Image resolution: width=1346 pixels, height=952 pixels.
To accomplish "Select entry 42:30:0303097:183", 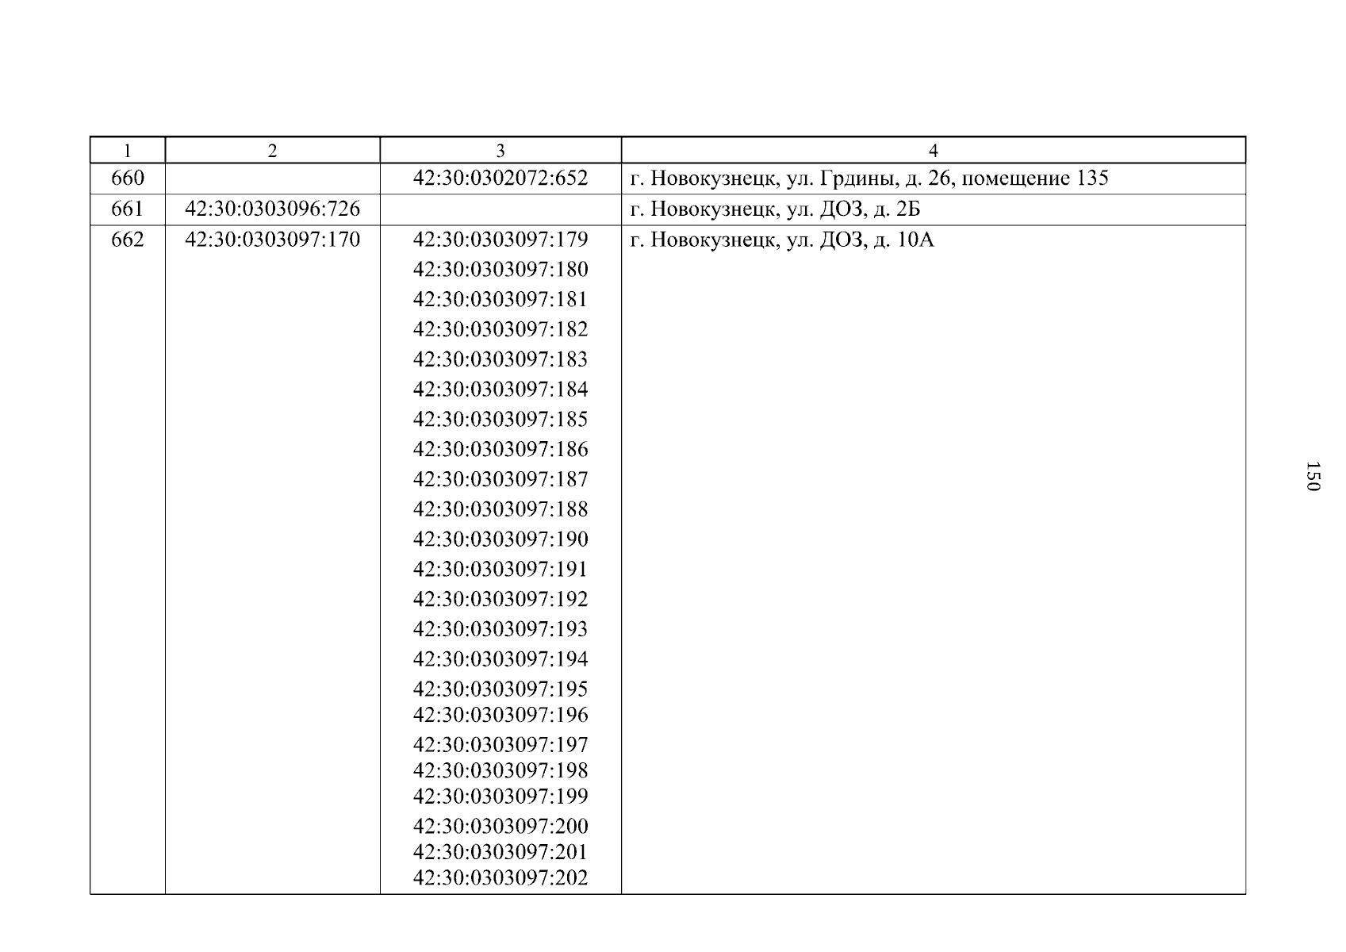I will coord(500,359).
